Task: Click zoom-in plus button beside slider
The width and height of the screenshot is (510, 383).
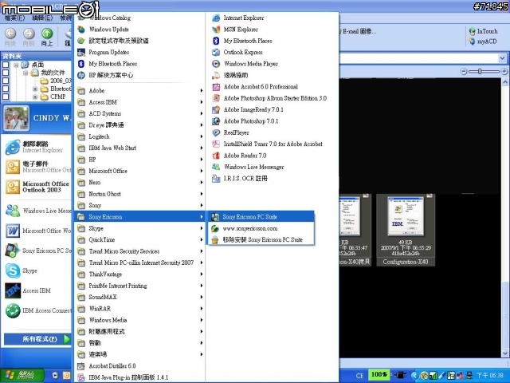Action: point(504,71)
